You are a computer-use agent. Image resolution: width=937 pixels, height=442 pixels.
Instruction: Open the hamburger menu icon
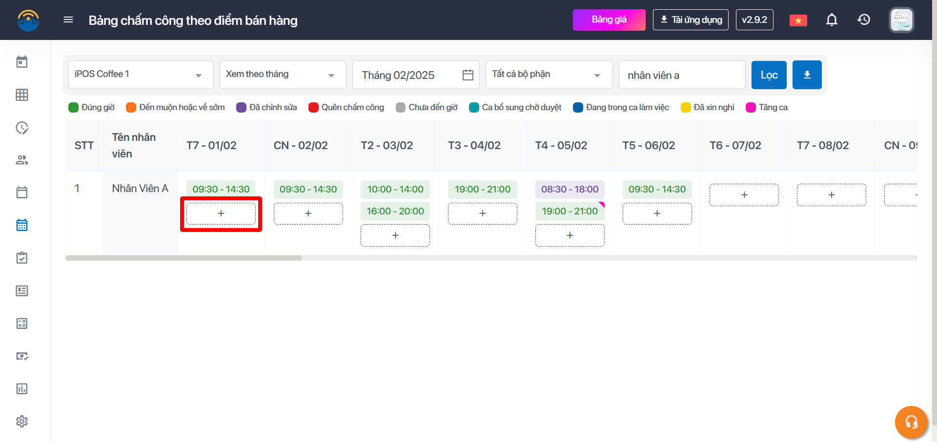(68, 20)
